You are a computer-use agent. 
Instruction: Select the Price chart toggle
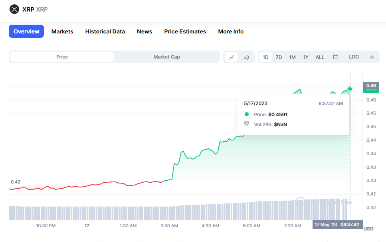click(x=62, y=57)
